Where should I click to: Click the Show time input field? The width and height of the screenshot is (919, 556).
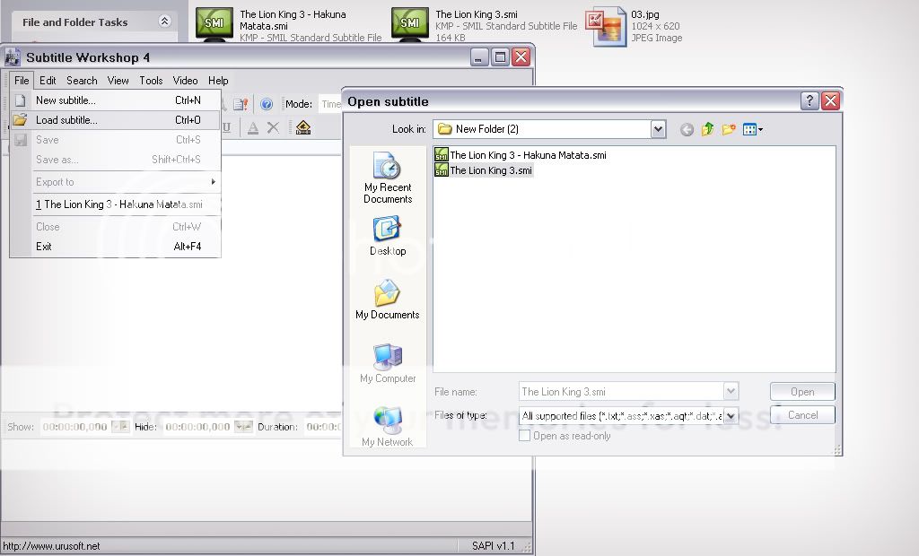pos(75,427)
